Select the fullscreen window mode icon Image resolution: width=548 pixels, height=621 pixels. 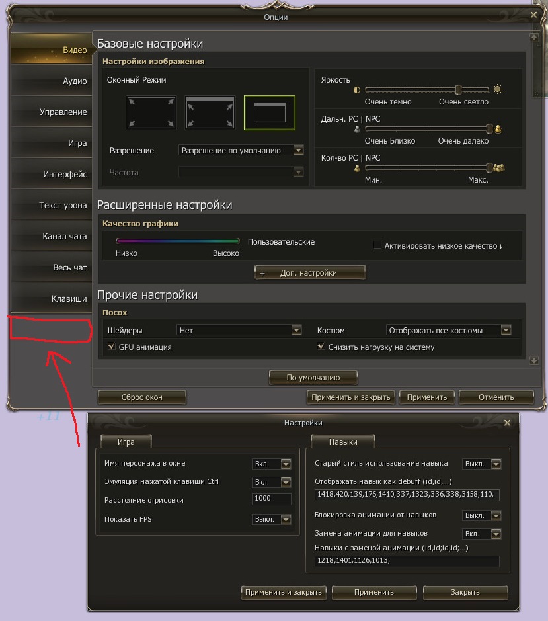tap(151, 112)
